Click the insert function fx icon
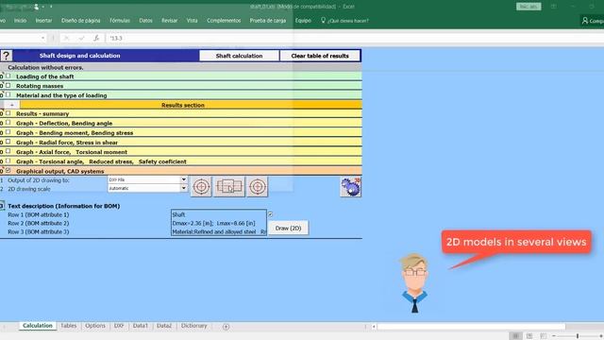This screenshot has width=604, height=340. point(96,38)
